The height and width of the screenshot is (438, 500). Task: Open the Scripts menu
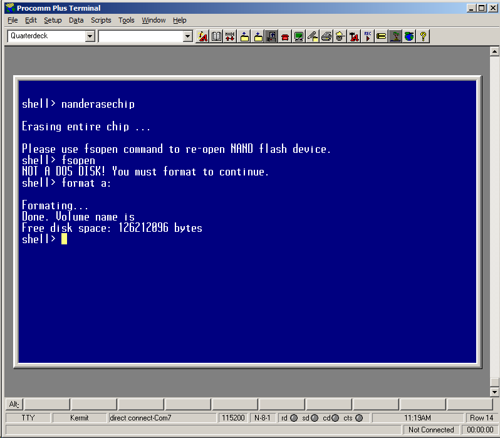click(101, 20)
